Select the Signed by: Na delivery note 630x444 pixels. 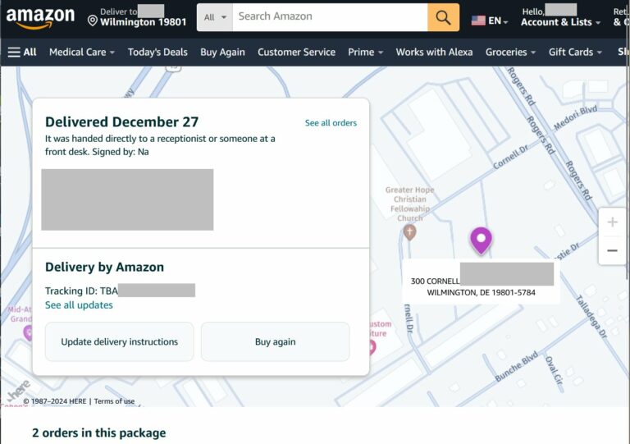point(121,152)
